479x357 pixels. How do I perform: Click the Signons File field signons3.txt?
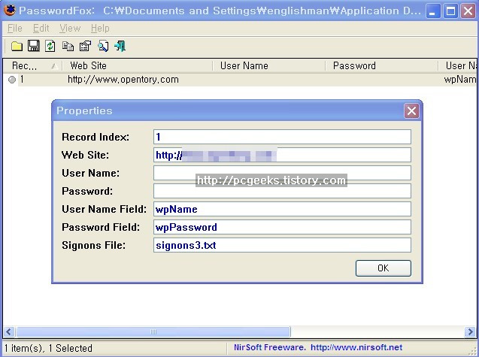pos(282,245)
